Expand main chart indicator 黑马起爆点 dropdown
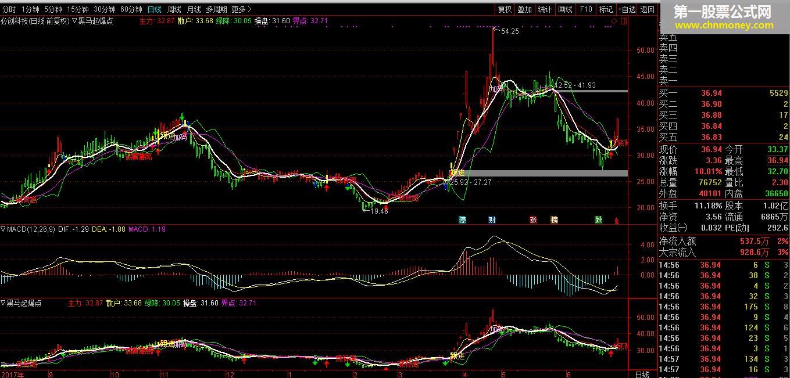The height and width of the screenshot is (378, 790). click(x=74, y=20)
